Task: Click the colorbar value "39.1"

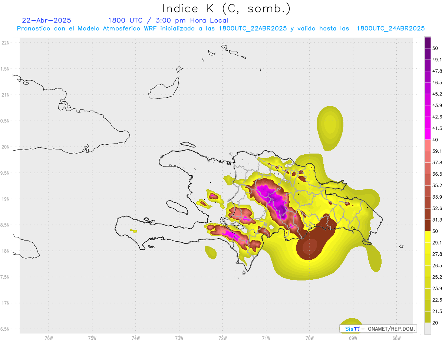Action: coord(437,151)
